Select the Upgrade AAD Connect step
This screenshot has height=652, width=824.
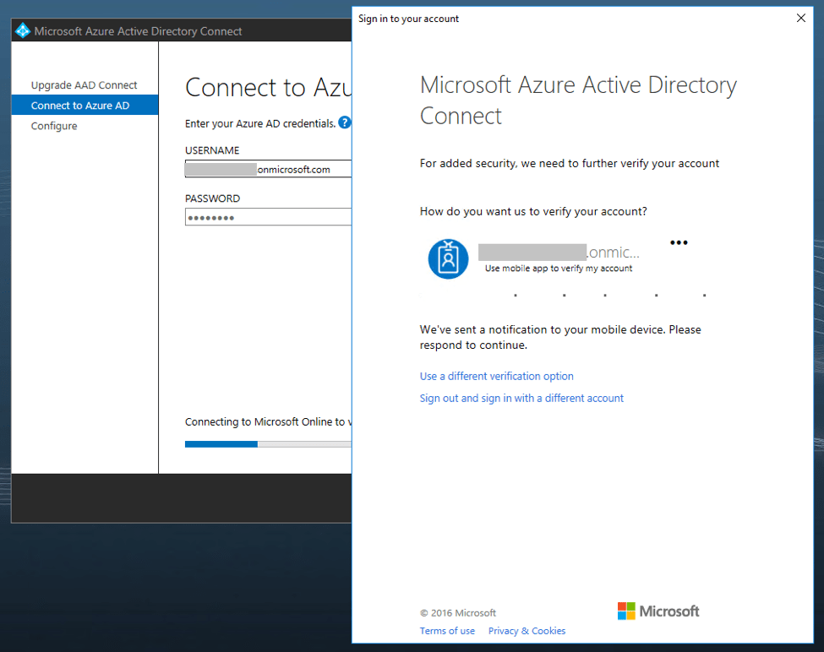84,84
